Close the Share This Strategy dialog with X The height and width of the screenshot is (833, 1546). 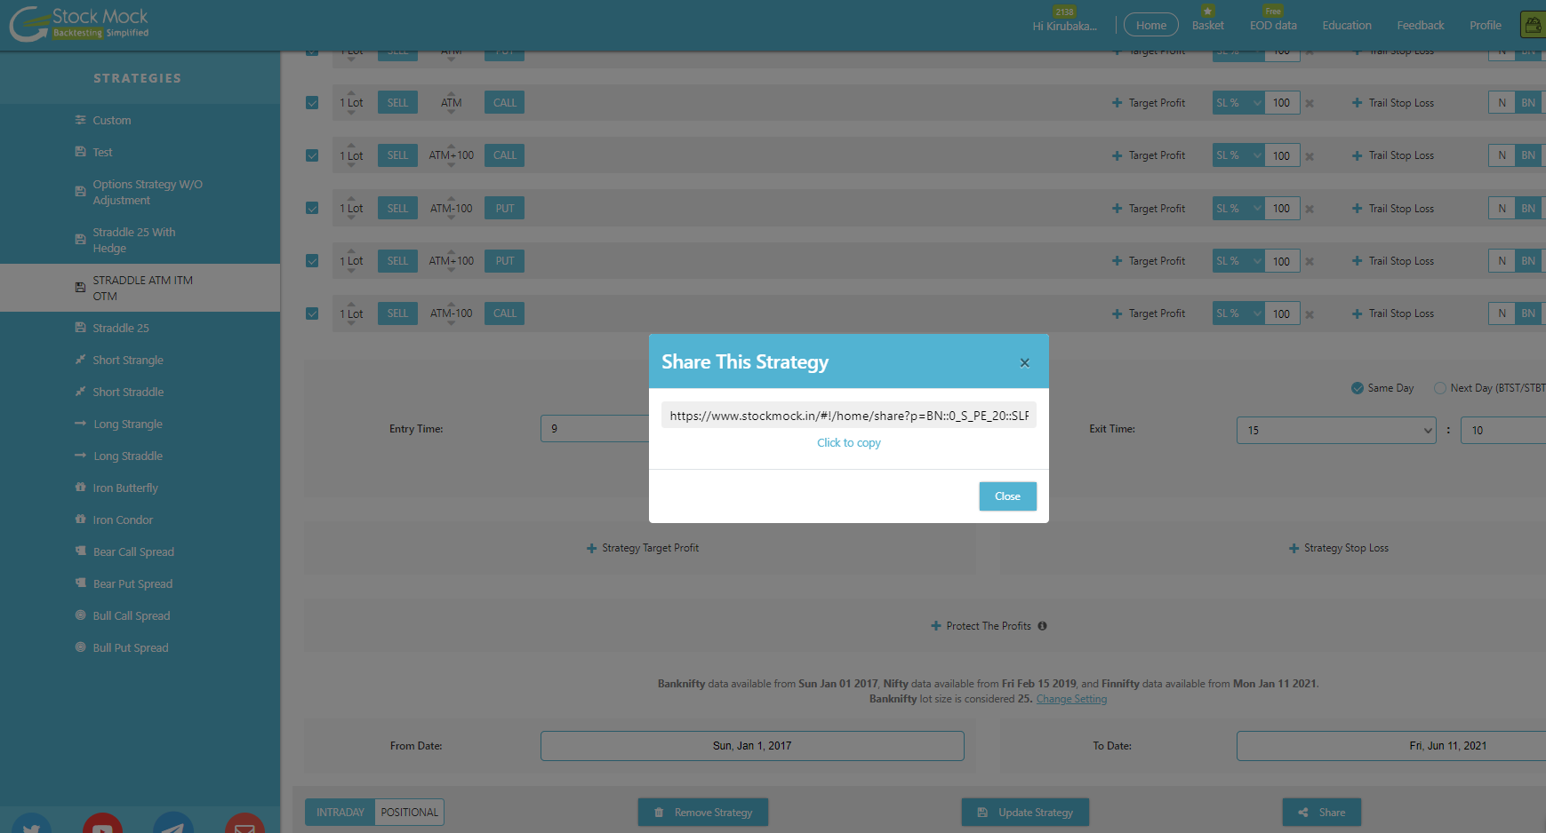[x=1025, y=362]
